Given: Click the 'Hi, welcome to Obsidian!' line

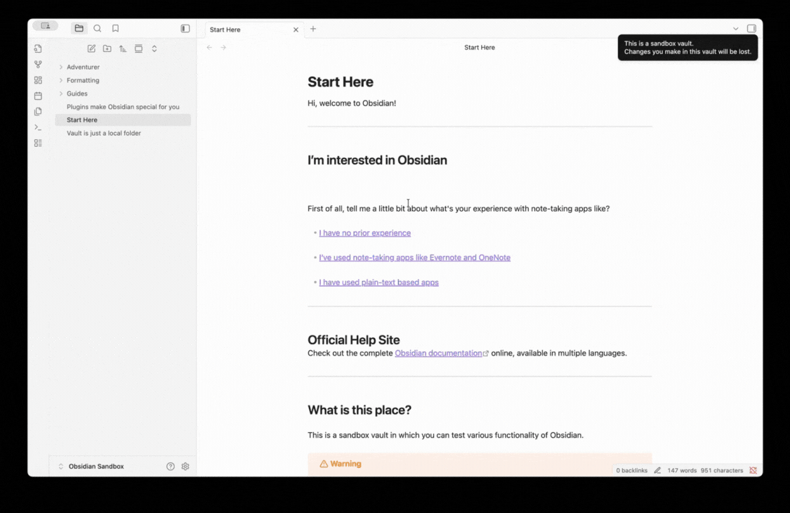Looking at the screenshot, I should click(x=352, y=103).
